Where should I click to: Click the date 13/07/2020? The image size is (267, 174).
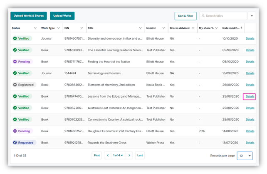click(230, 143)
